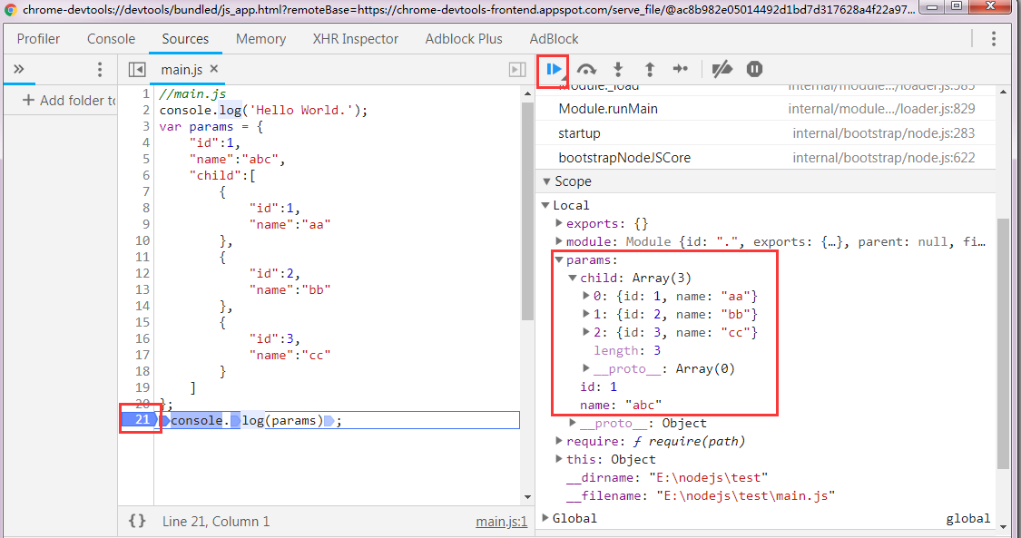Close the main.js editor tab

214,69
